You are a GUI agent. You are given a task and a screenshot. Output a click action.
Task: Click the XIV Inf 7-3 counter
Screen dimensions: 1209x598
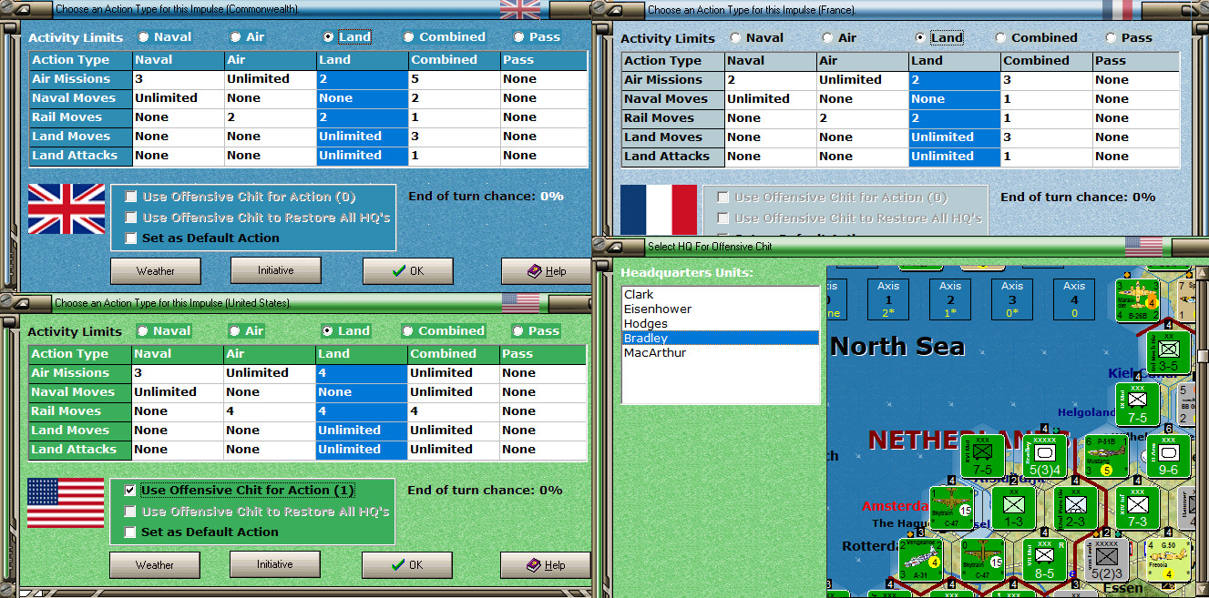tap(1137, 508)
